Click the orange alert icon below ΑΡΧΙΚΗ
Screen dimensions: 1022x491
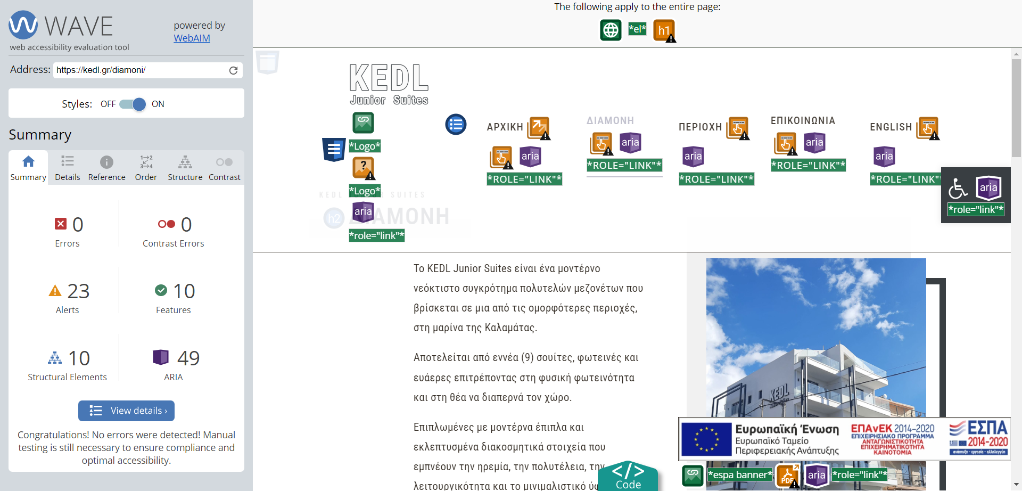pos(501,158)
